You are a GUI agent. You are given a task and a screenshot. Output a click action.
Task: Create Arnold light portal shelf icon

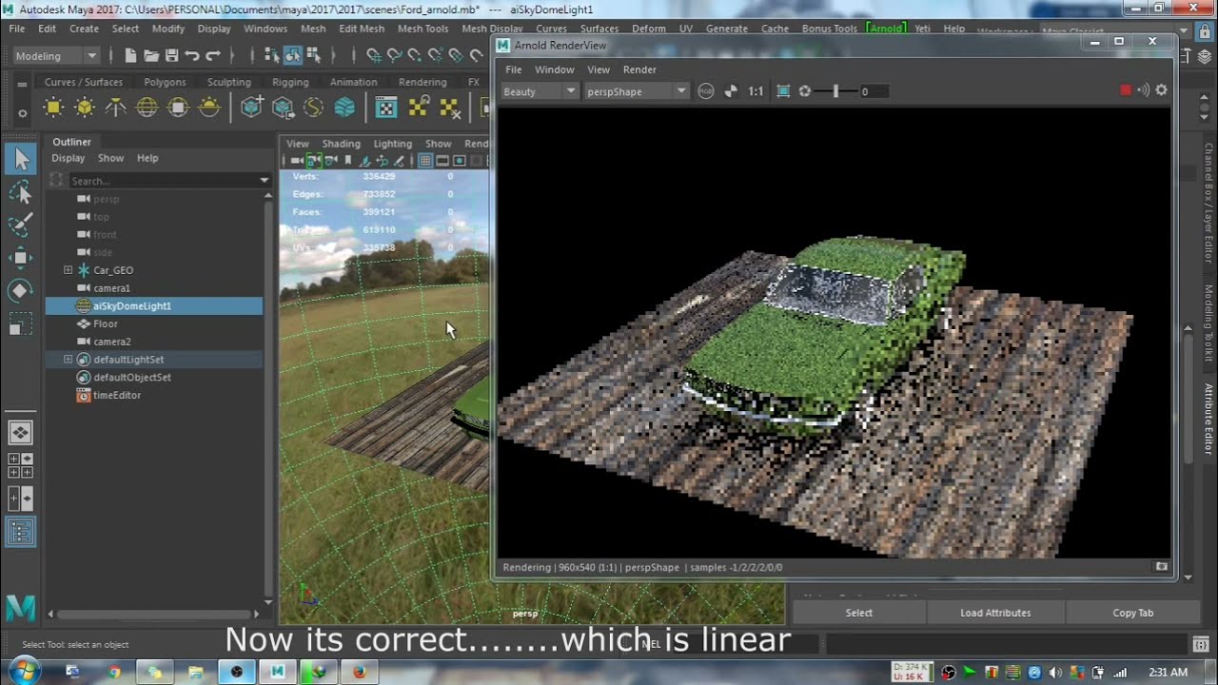[x=178, y=108]
